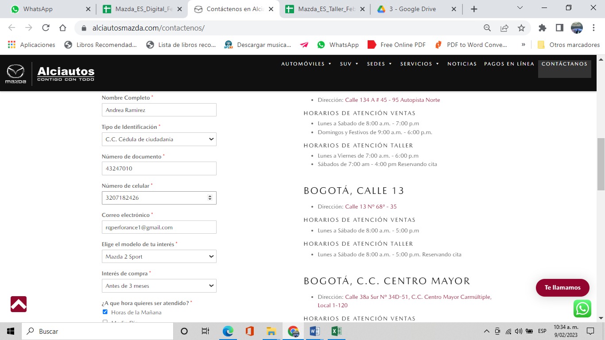Click the number stepper on Número de celular
605x340 pixels.
click(210, 198)
